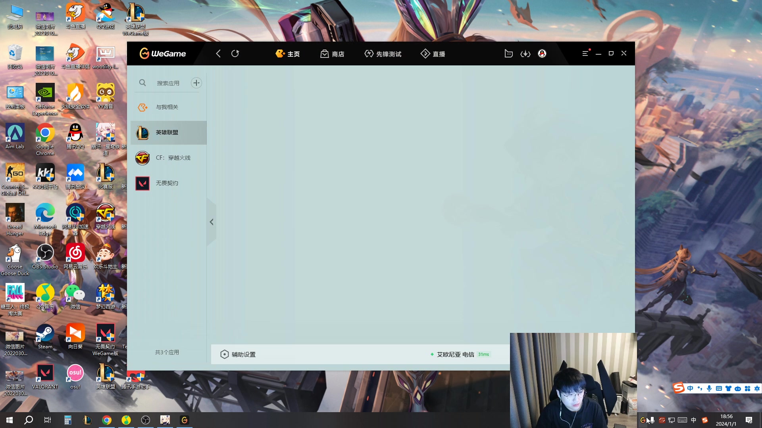
Task: Click the 共3个应用 label
Action: [167, 352]
